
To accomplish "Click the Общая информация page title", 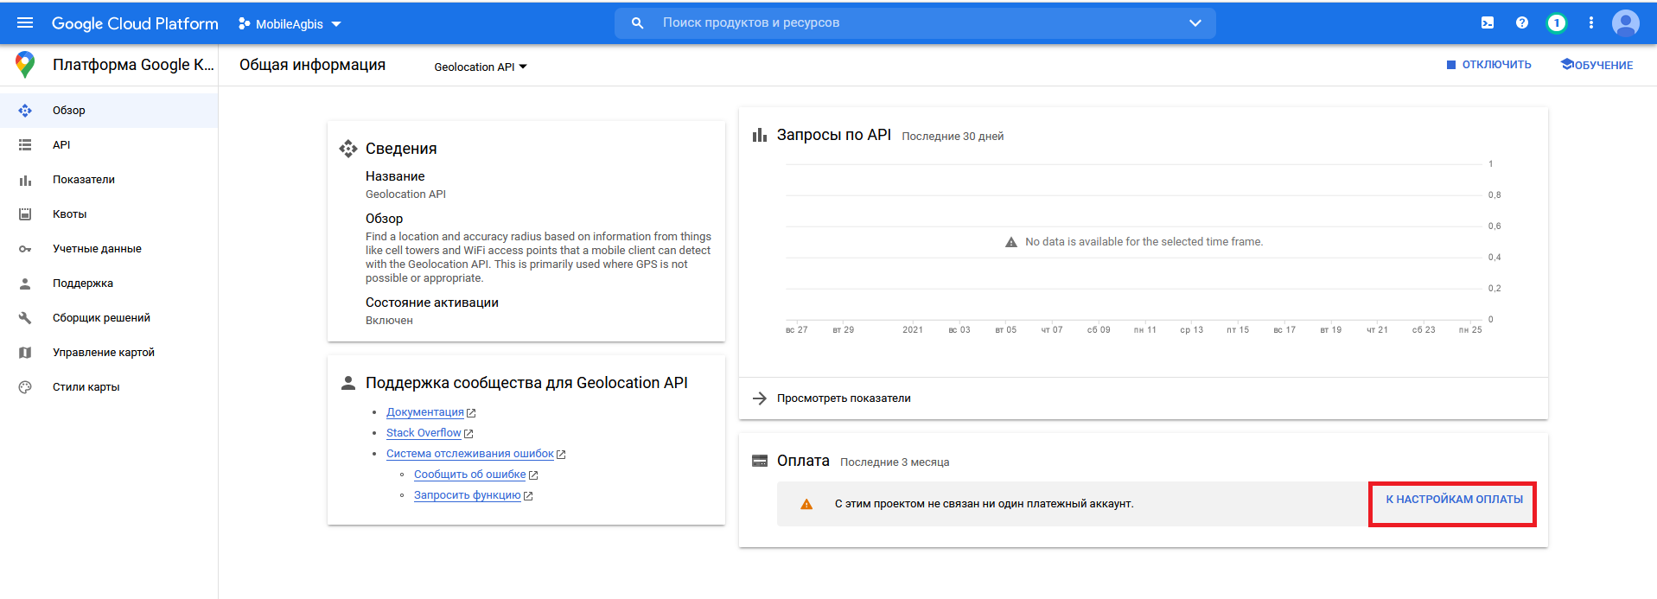I will pyautogui.click(x=312, y=65).
